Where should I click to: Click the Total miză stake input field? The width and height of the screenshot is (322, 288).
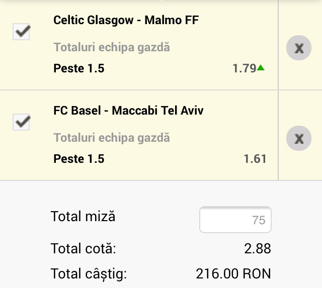(x=235, y=220)
